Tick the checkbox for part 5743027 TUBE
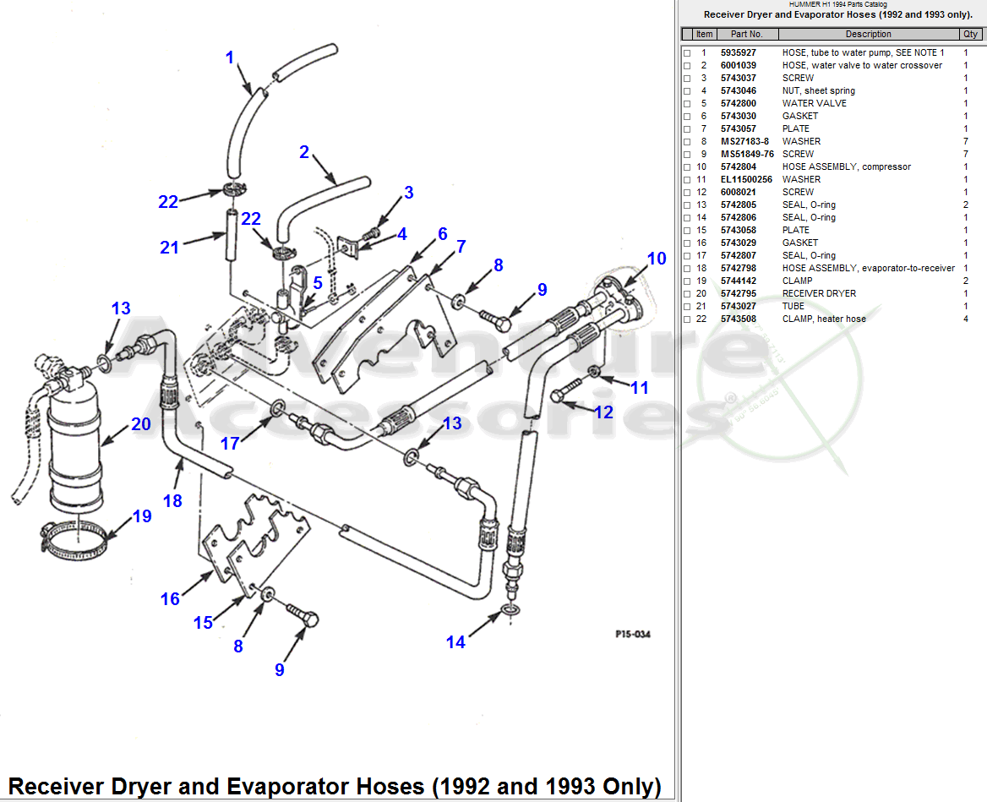The image size is (987, 802). (x=687, y=307)
